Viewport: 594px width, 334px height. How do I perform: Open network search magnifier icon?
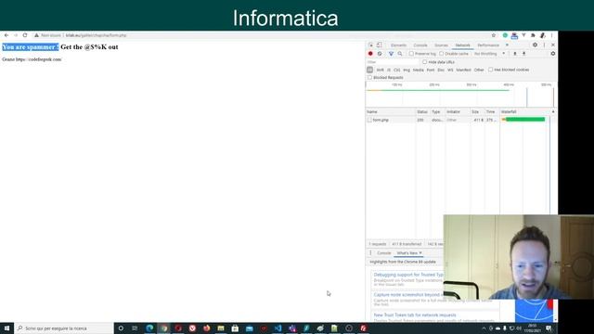click(x=400, y=54)
